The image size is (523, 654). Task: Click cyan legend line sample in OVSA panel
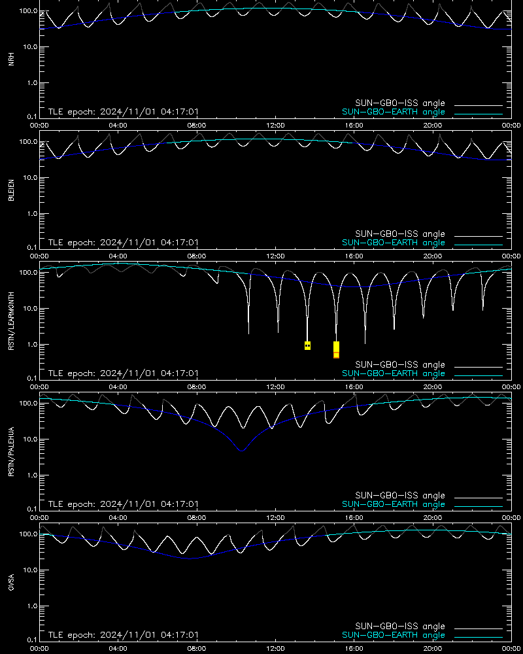479,637
